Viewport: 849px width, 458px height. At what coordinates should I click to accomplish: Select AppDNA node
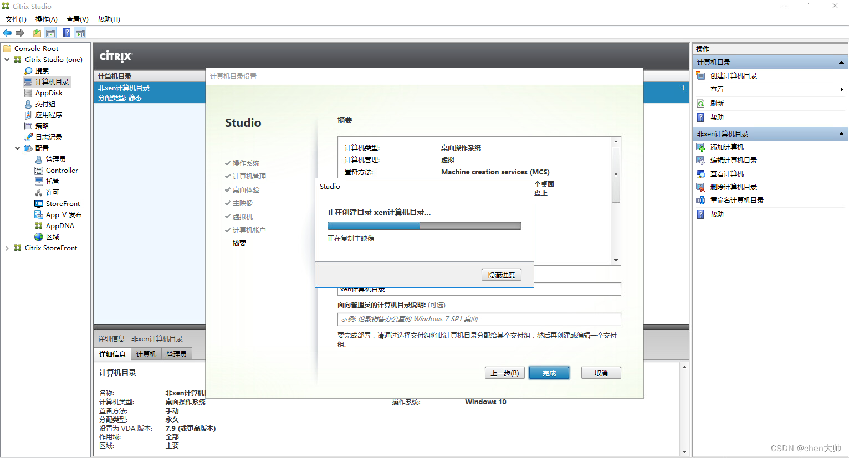point(60,226)
